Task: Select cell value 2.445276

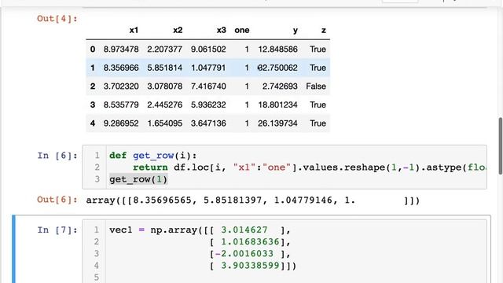Action: click(164, 105)
